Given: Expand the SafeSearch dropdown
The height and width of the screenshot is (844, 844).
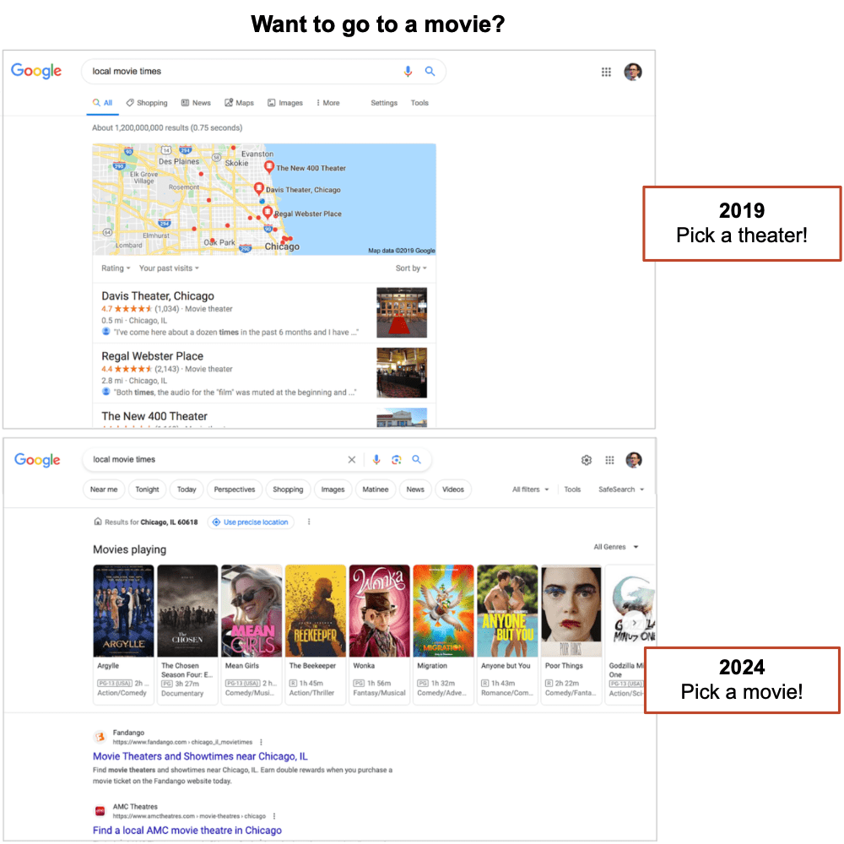Looking at the screenshot, I should point(621,490).
